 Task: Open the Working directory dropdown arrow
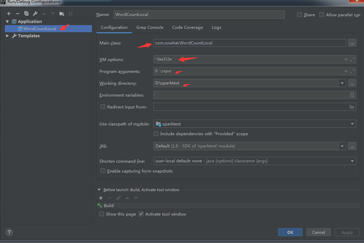pyautogui.click(x=342, y=83)
